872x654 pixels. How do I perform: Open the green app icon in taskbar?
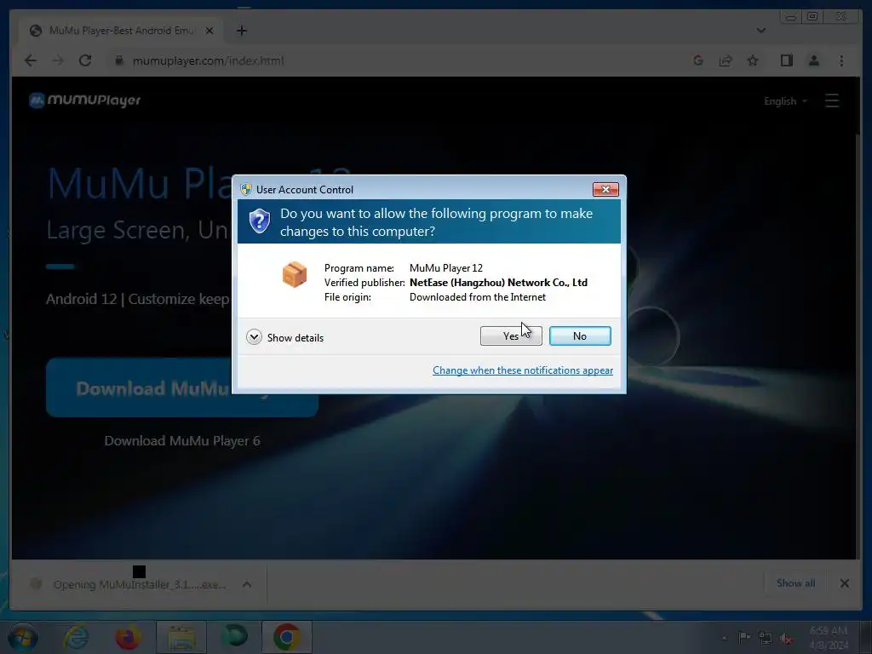tap(234, 636)
